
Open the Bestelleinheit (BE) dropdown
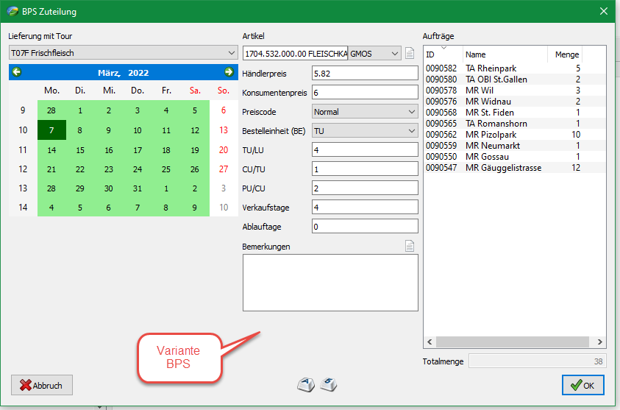(410, 130)
